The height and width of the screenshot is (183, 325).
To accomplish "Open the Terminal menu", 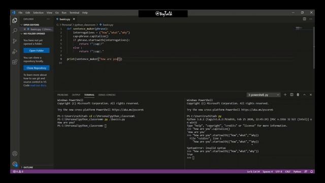I will (74, 13).
